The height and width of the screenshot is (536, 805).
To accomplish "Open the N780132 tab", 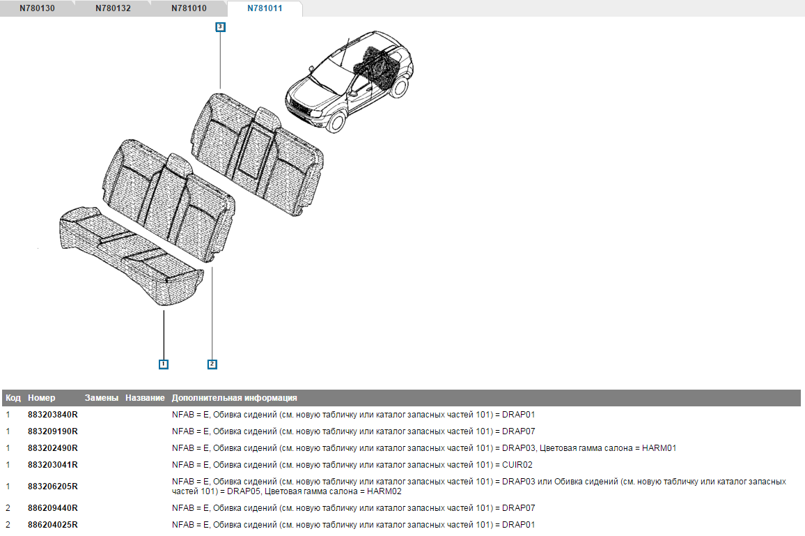I will pos(113,8).
